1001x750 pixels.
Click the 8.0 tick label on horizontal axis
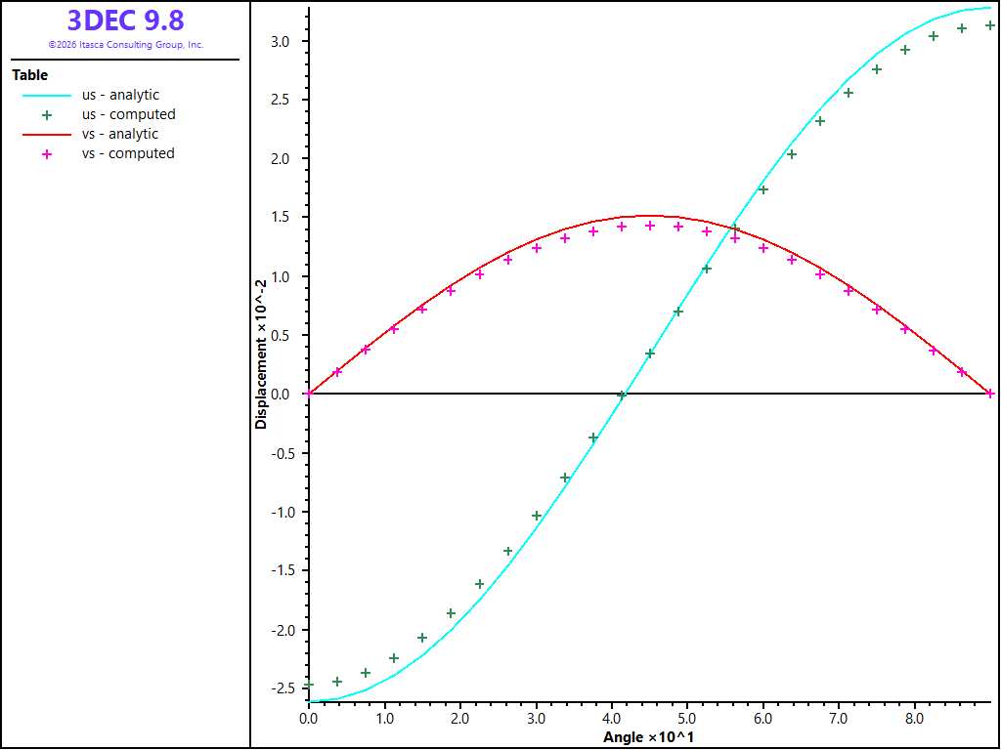coord(915,719)
